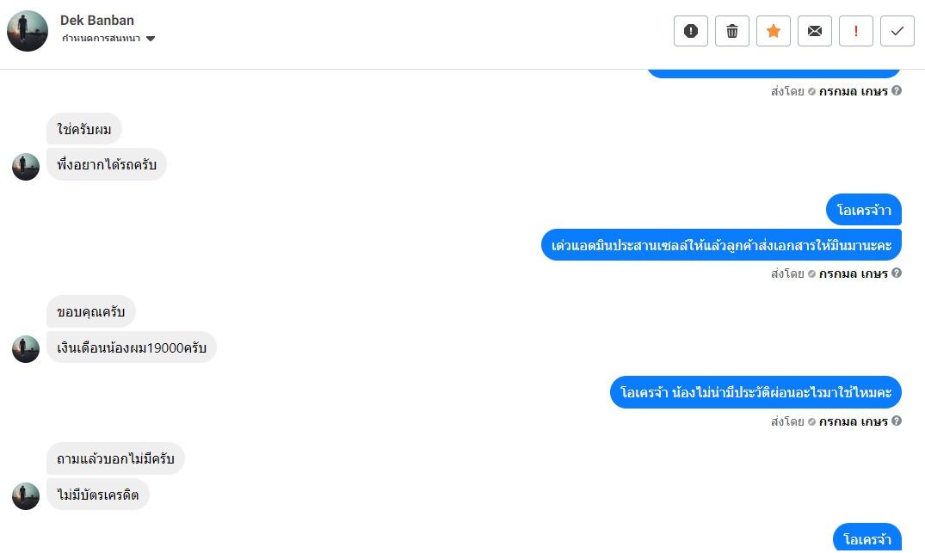Click the Dek Banban name in header
925x553 pixels.
97,20
